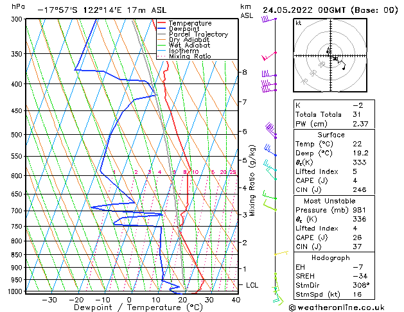Select the Parcel Trajectory legend label
This screenshot has height=312, width=404.
(x=198, y=34)
